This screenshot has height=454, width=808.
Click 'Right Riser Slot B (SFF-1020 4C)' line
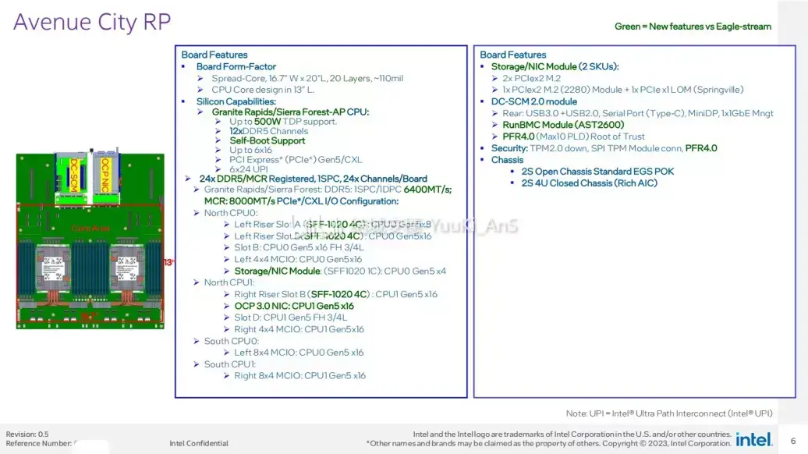[x=335, y=294]
